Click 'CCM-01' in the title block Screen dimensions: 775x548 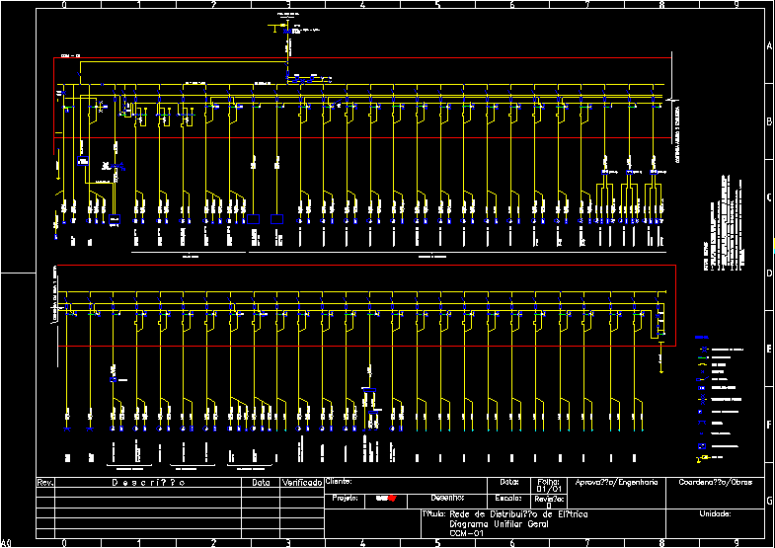click(466, 533)
